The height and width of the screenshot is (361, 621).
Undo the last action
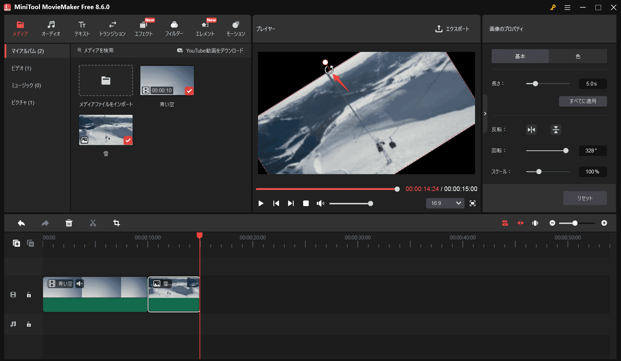pyautogui.click(x=21, y=223)
